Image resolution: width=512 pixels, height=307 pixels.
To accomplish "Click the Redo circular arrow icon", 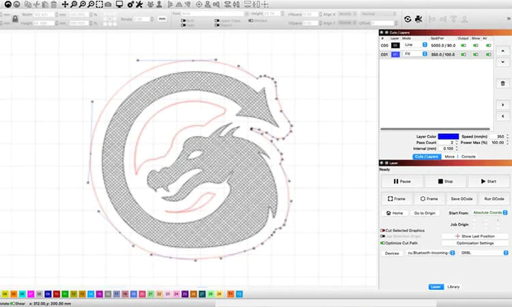I will point(16,4).
